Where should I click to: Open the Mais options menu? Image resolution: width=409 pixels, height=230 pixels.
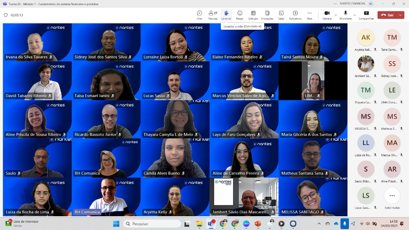[x=309, y=15]
